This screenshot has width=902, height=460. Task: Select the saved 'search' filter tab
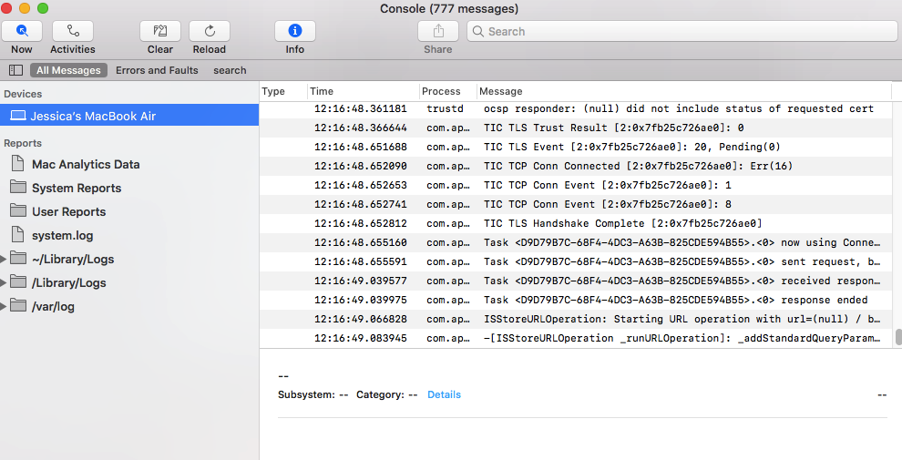(230, 70)
